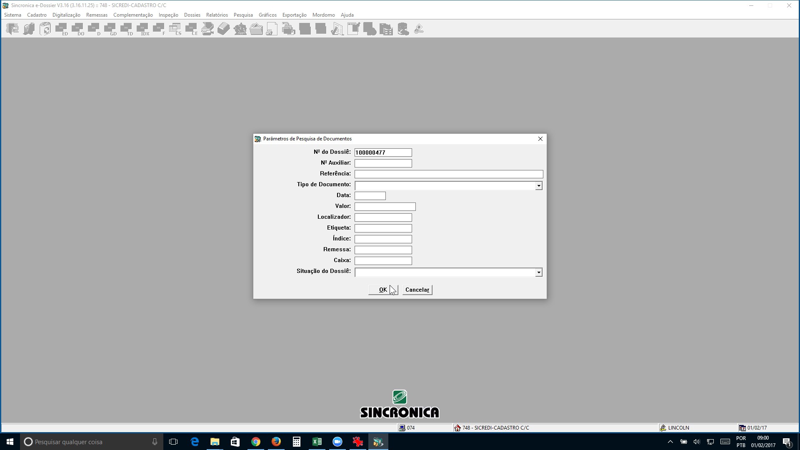Click the recycle bin toolbar icon

click(x=45, y=29)
